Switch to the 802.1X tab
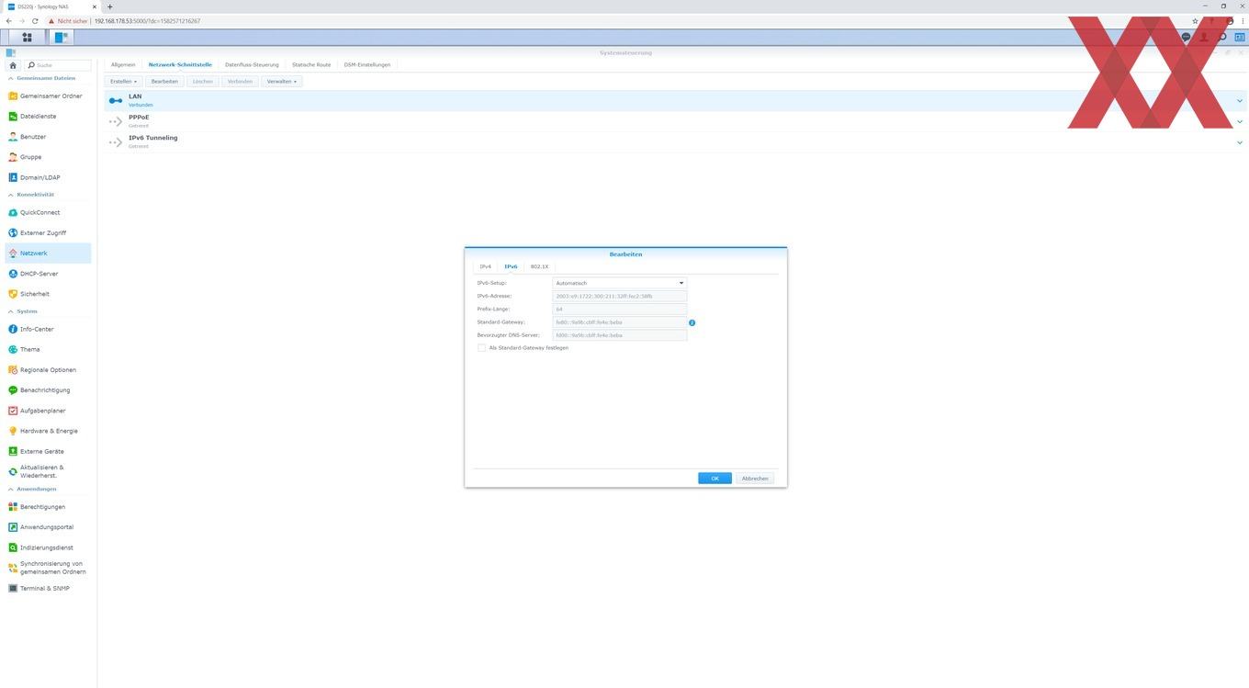This screenshot has width=1249, height=688. (x=539, y=266)
